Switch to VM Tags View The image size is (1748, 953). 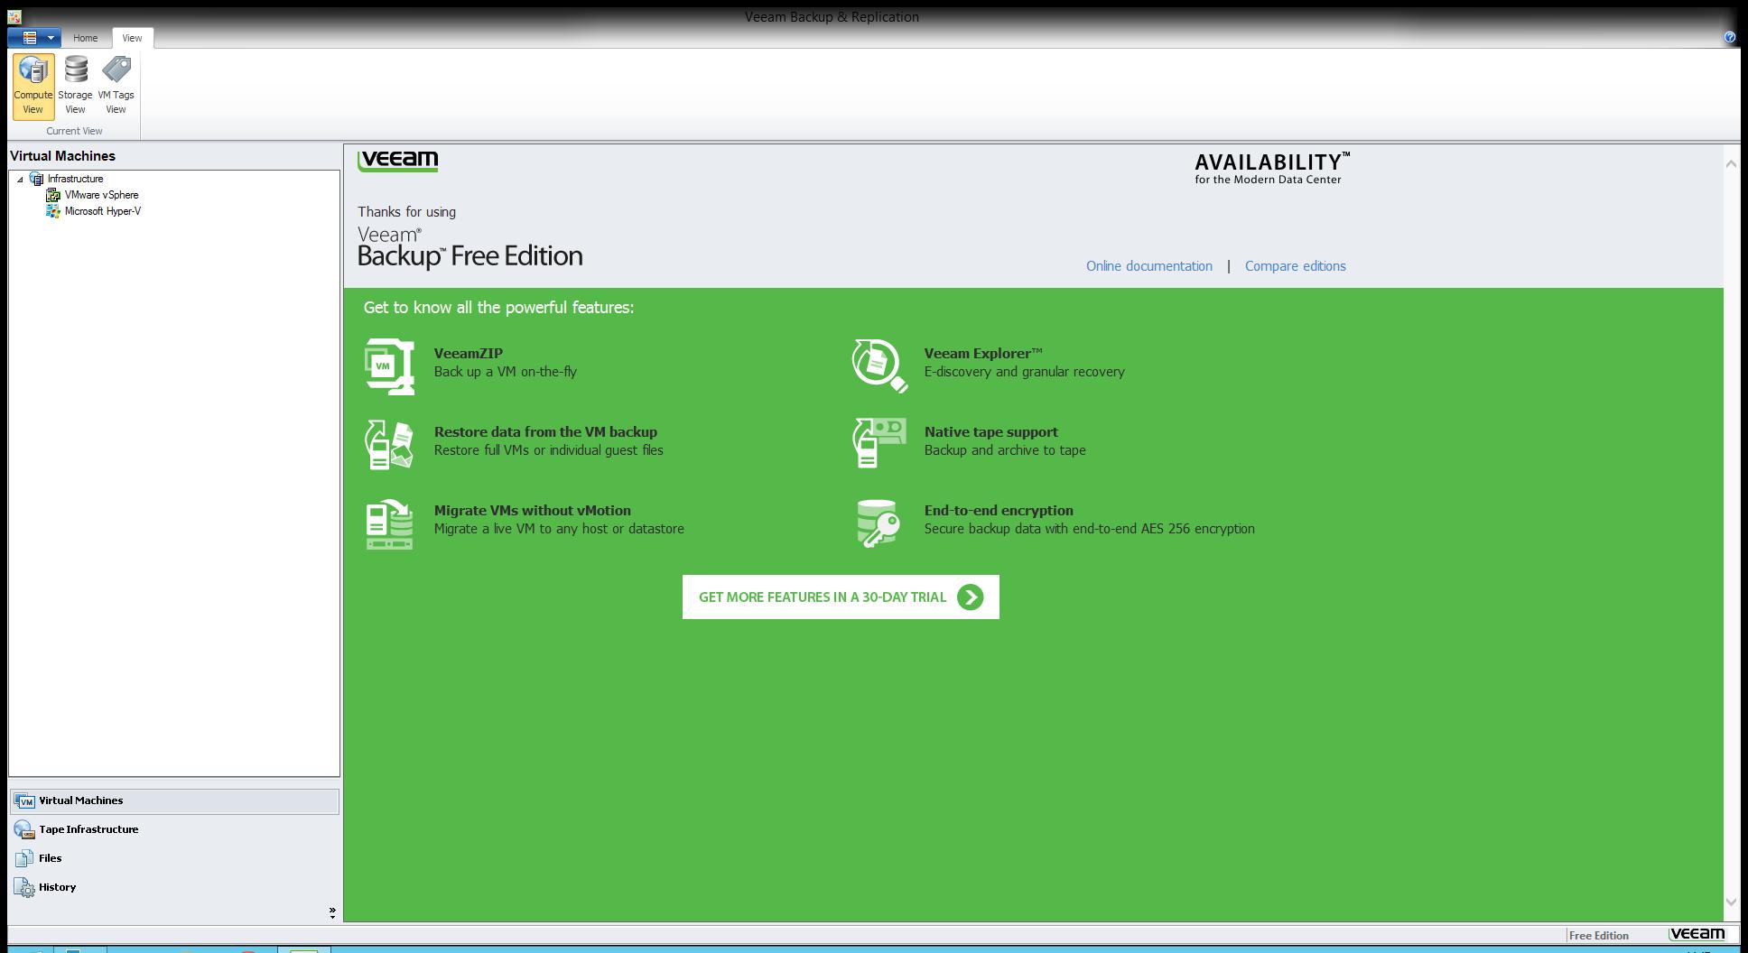pyautogui.click(x=116, y=86)
